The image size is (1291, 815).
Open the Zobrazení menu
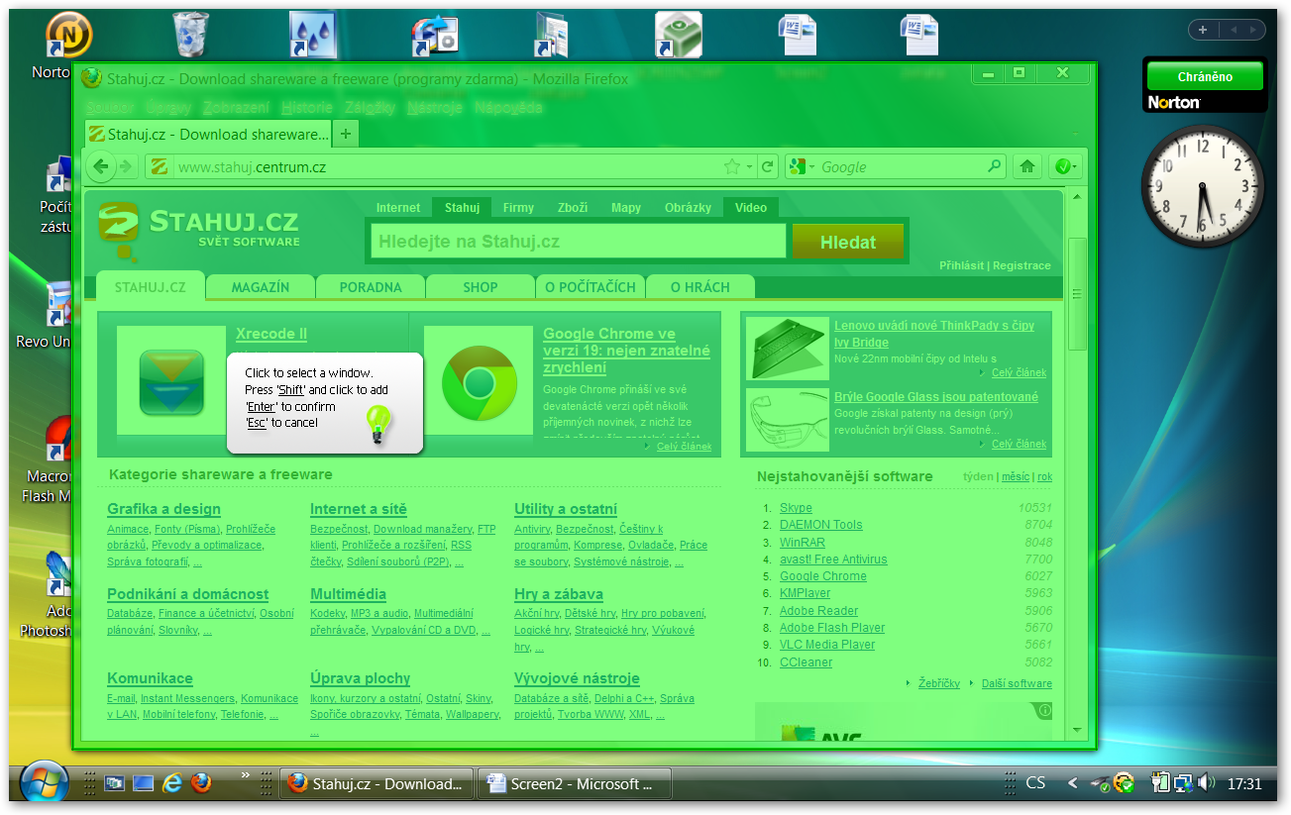click(x=236, y=107)
